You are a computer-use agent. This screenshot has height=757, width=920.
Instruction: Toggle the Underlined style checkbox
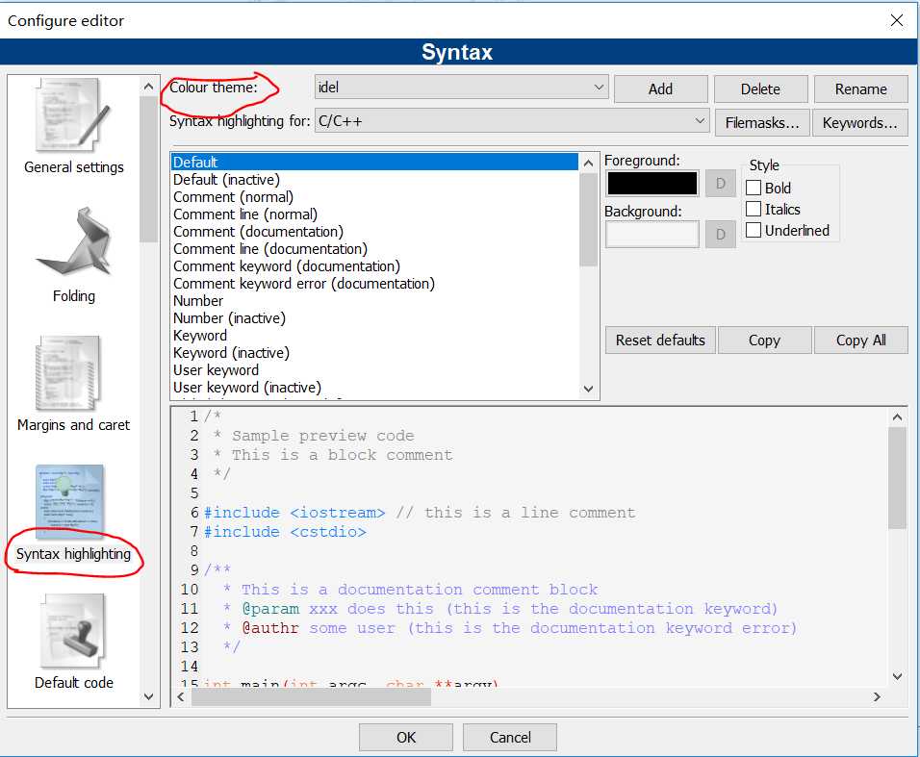[x=754, y=230]
